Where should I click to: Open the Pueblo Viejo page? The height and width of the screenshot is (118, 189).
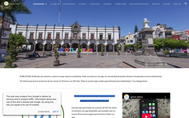point(120,4)
